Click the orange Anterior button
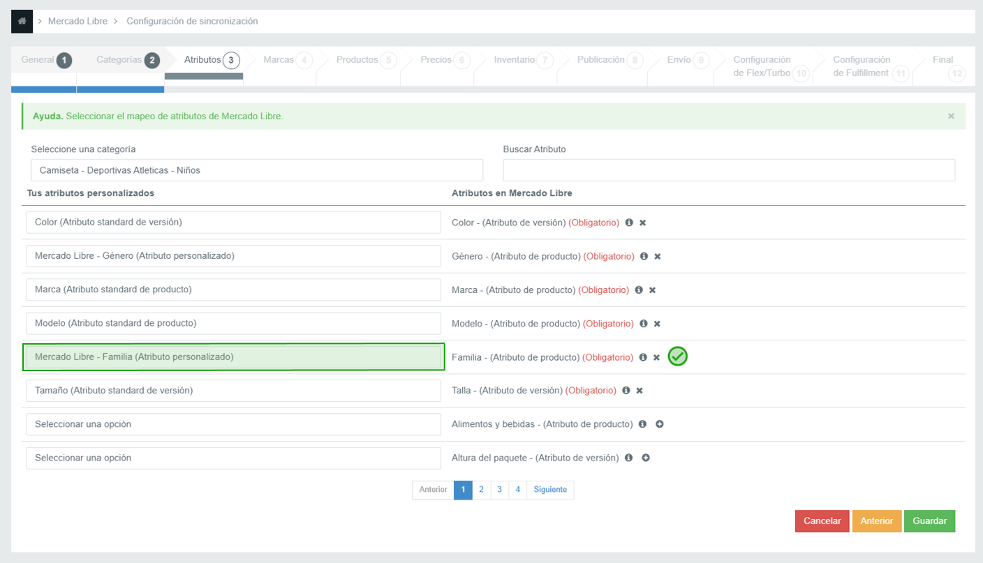The height and width of the screenshot is (563, 983). (877, 521)
